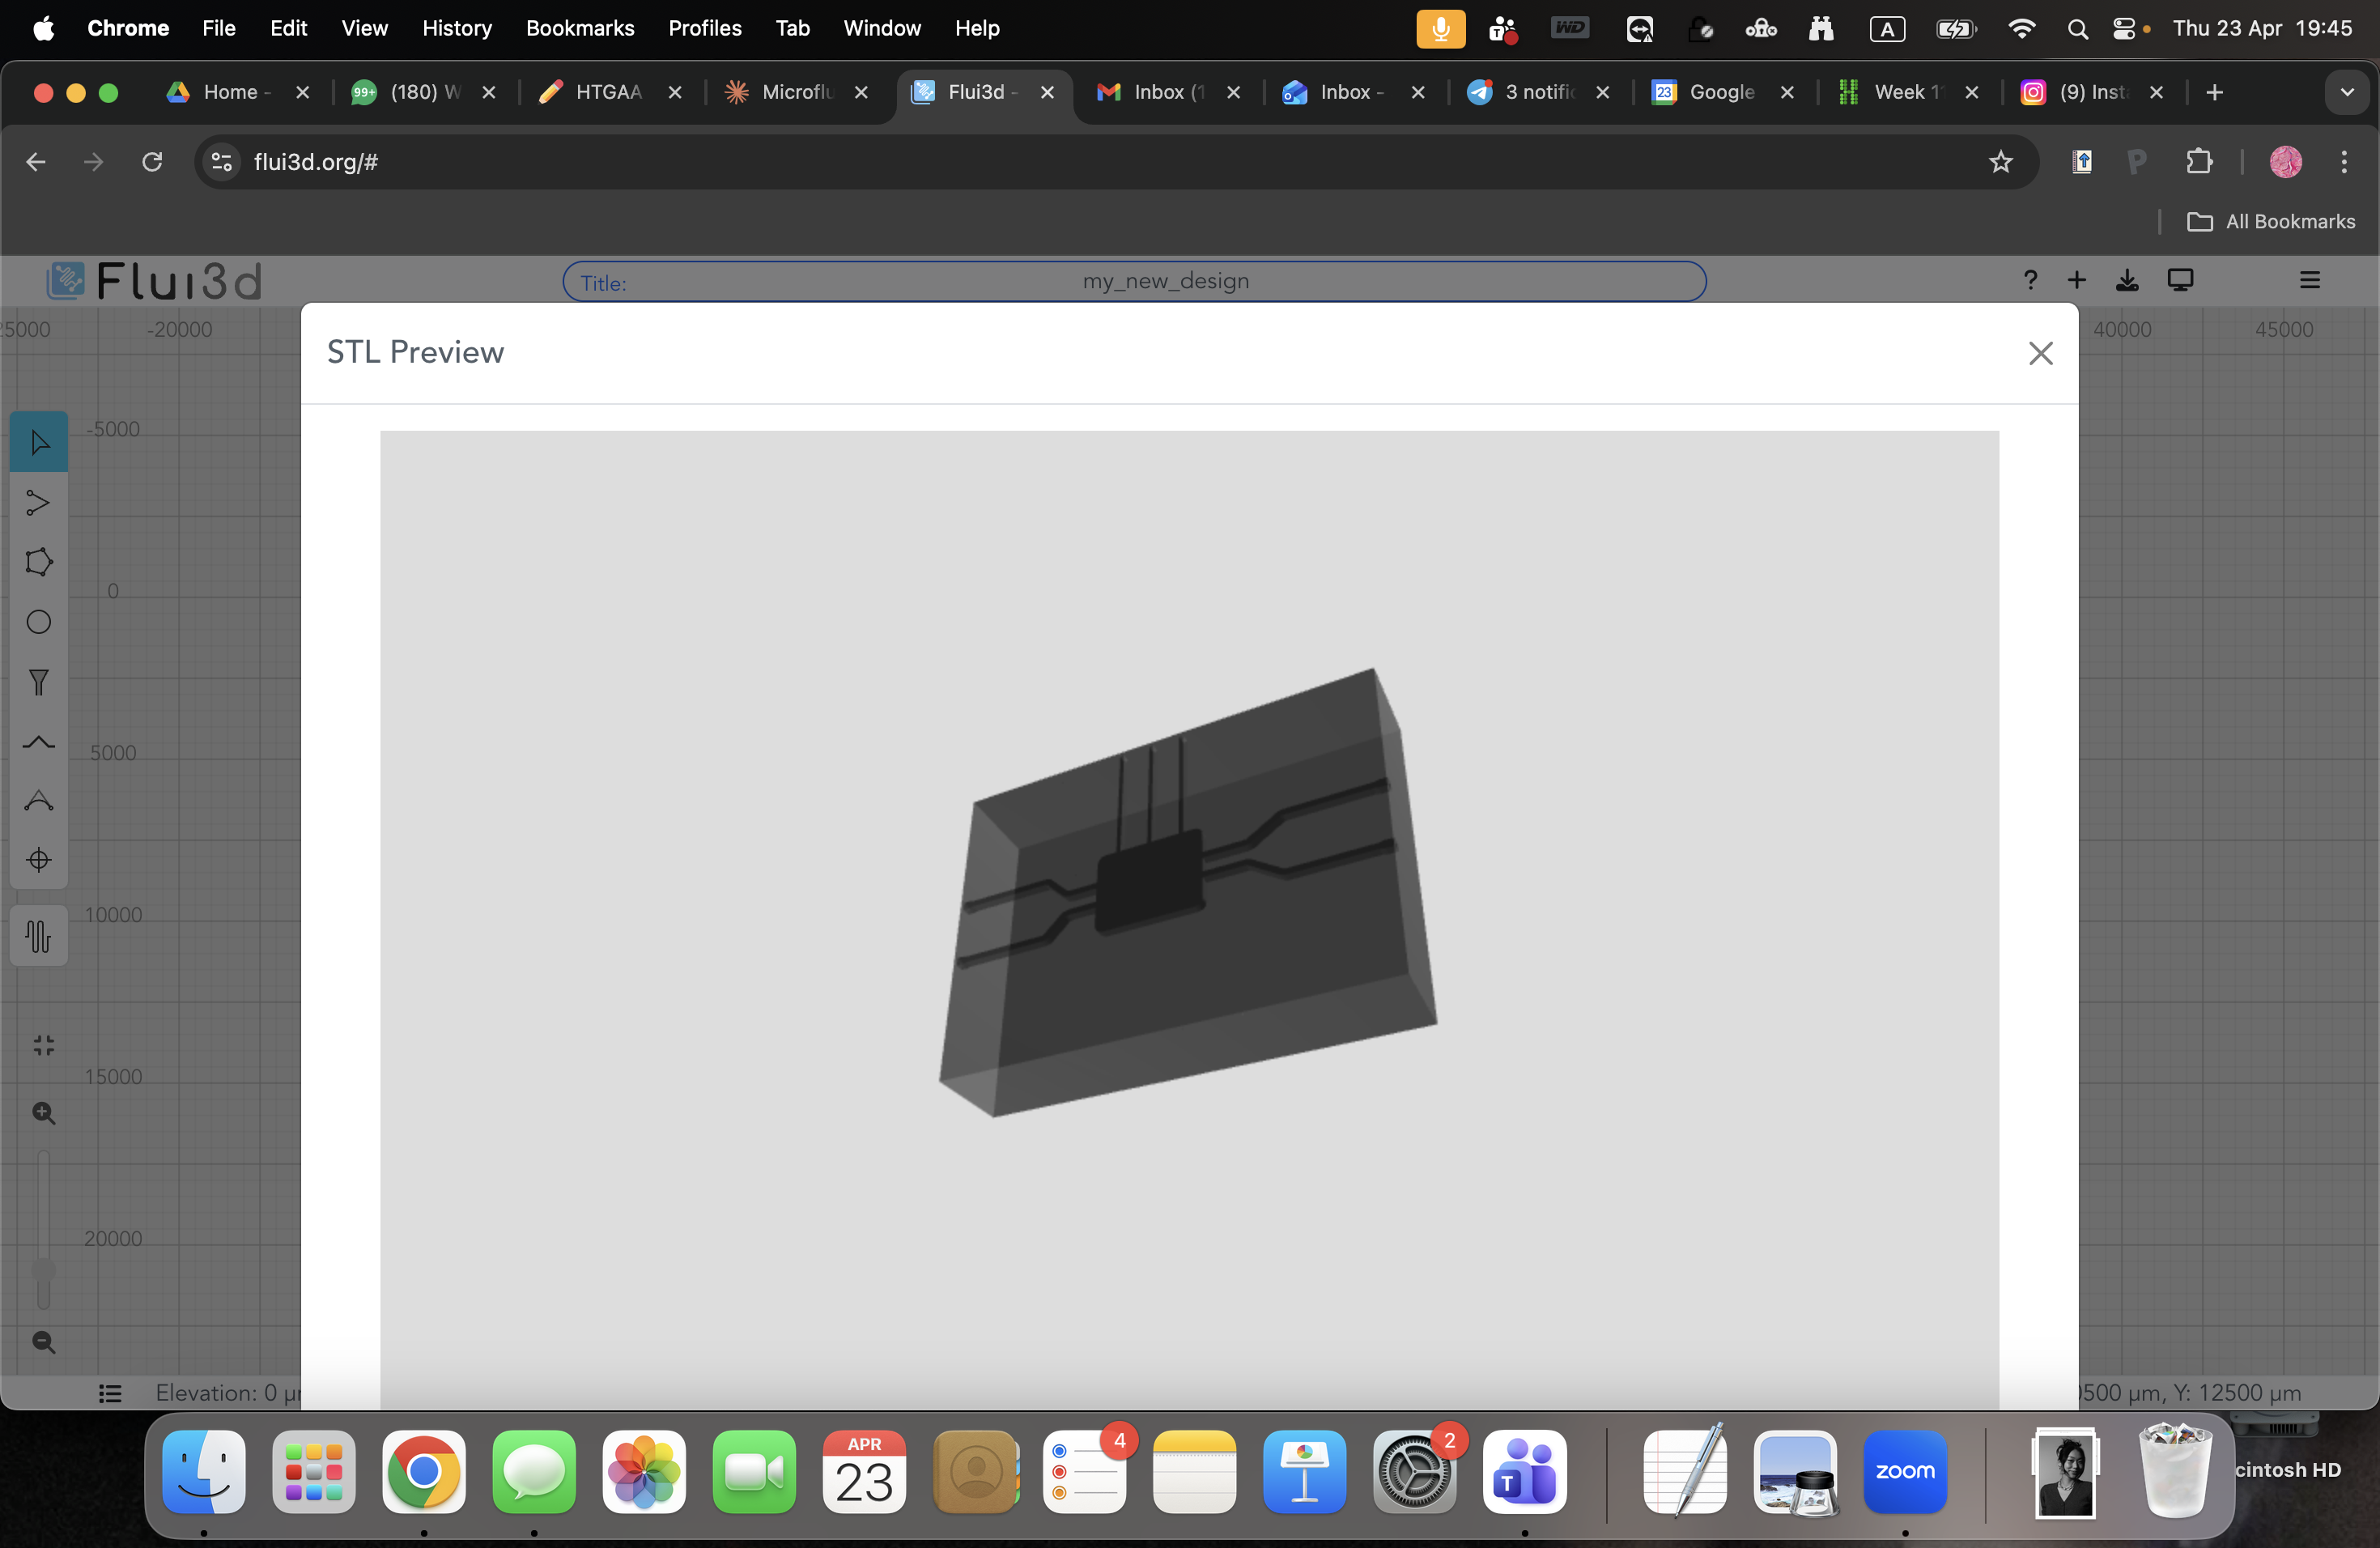Open Zoom from the dock
The image size is (2380, 1548).
[1905, 1470]
